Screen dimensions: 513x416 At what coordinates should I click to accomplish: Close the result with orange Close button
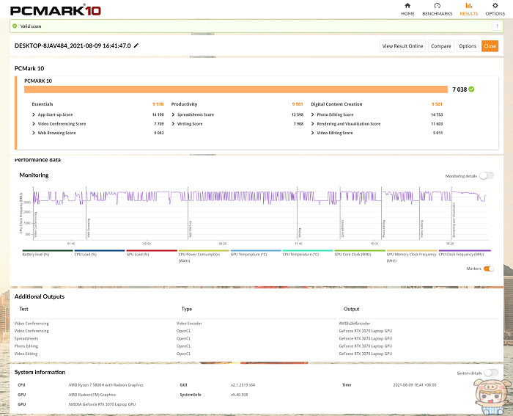point(490,46)
